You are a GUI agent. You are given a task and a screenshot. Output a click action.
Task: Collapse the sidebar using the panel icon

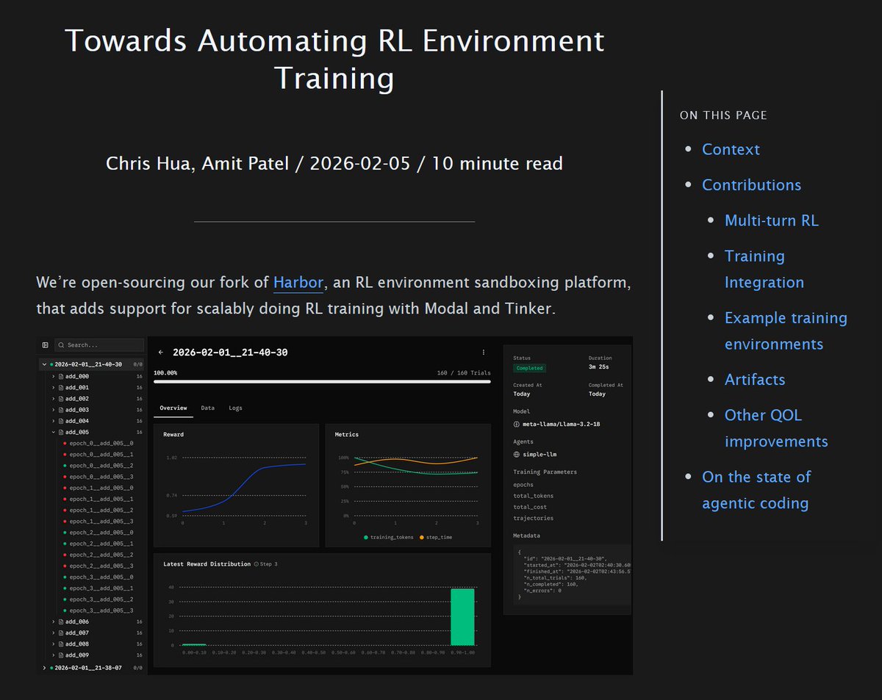click(x=46, y=344)
